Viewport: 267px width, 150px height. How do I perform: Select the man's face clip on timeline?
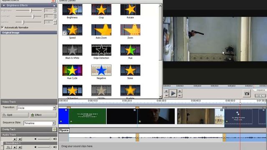(x=156, y=116)
